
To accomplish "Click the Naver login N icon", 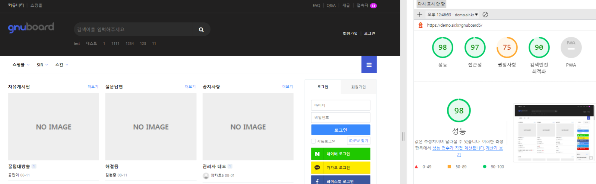I will click(x=317, y=154).
